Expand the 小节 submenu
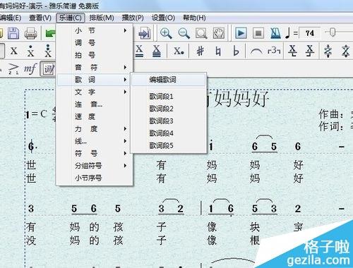Viewport: 353px width, 268px height. point(94,30)
